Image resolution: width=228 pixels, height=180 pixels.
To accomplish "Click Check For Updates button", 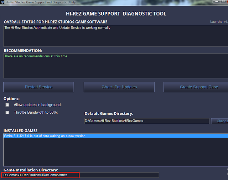I will pos(119,87).
